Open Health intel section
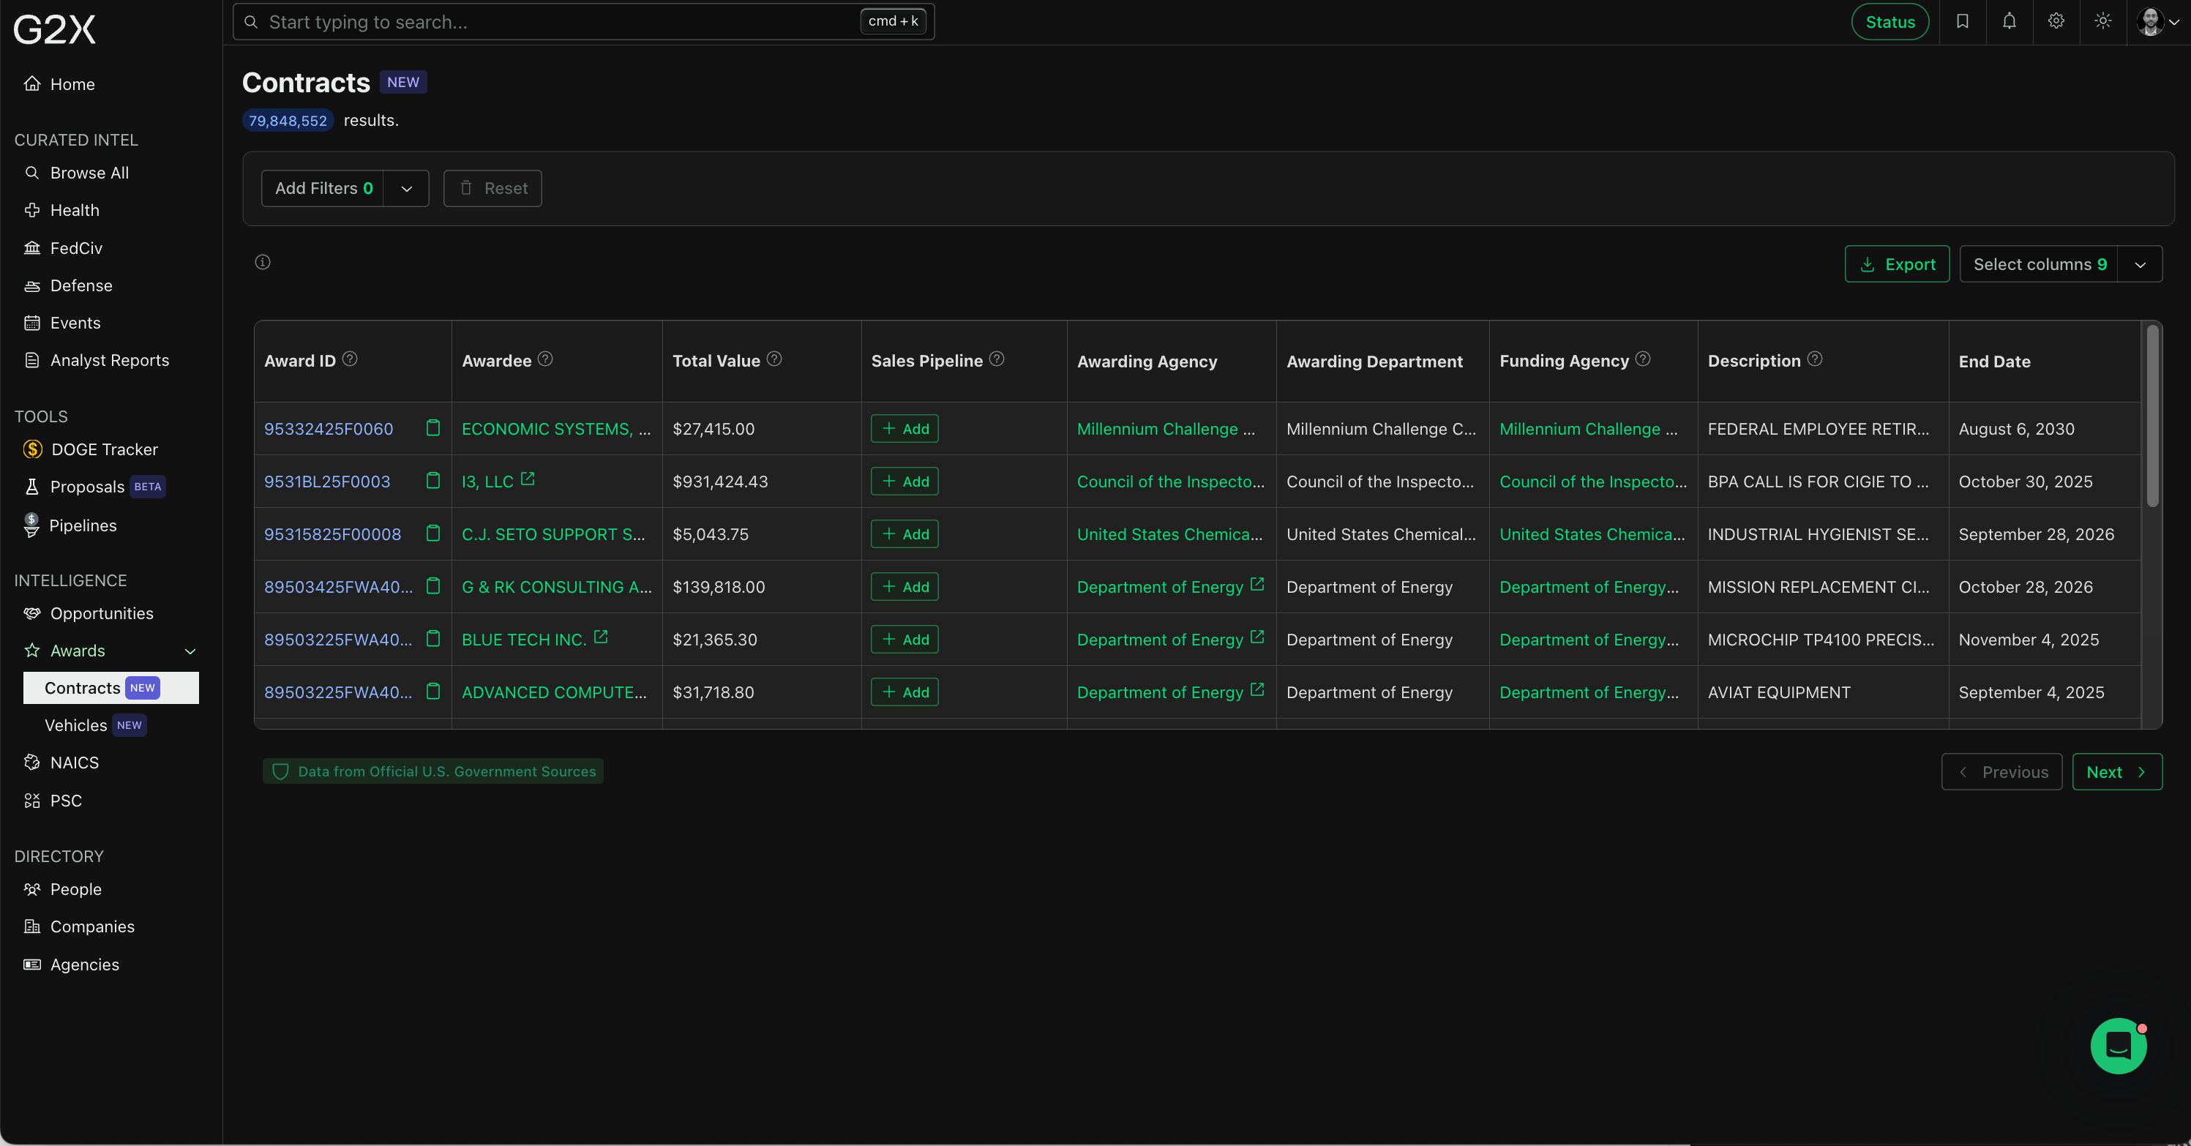 [62, 210]
